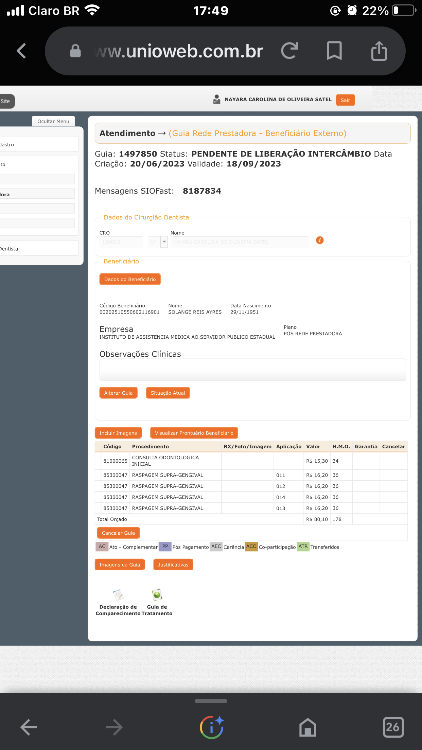The width and height of the screenshot is (422, 750).
Task: Tap the bottom sheet drag handle
Action: (x=211, y=701)
